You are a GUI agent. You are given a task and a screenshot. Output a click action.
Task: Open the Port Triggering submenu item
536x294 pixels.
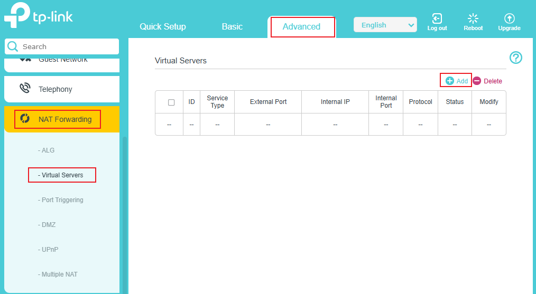(x=60, y=200)
